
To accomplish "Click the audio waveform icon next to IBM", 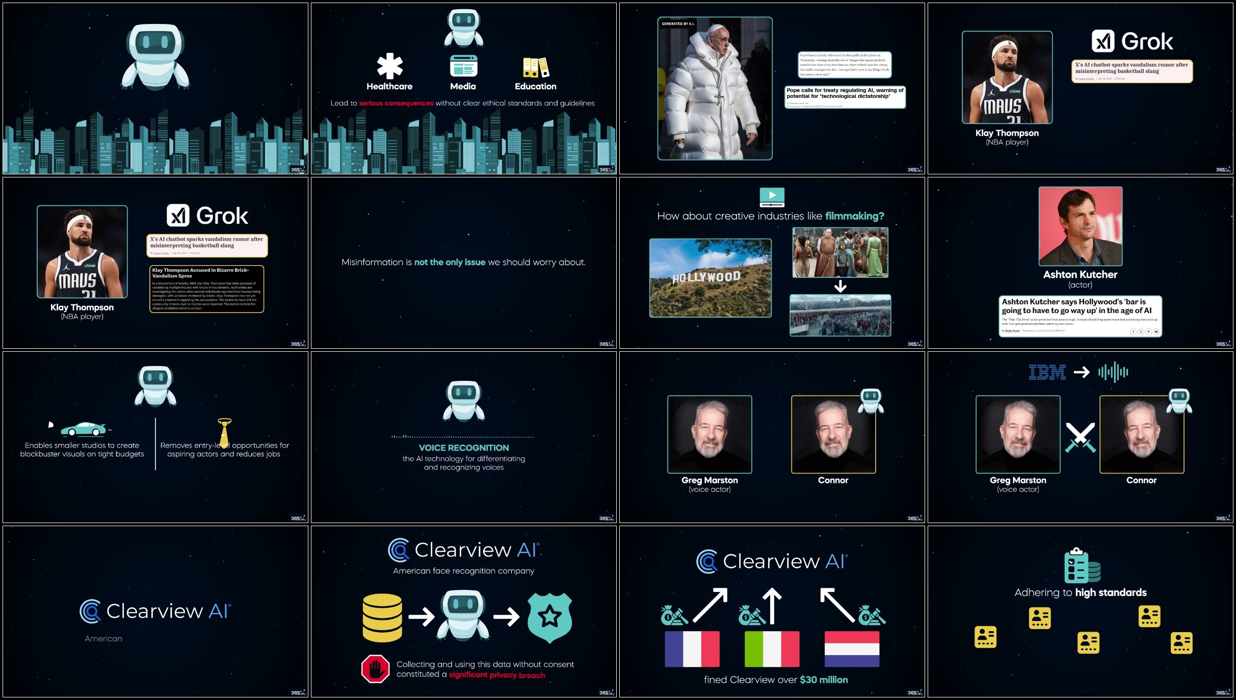I will pos(1113,372).
